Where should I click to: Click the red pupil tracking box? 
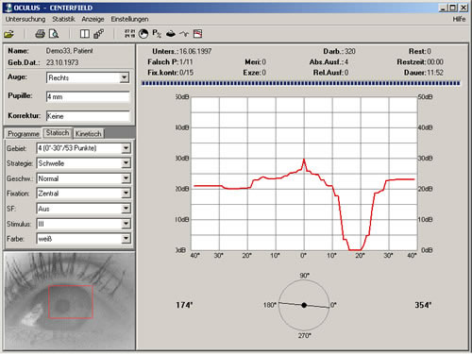pyautogui.click(x=71, y=302)
